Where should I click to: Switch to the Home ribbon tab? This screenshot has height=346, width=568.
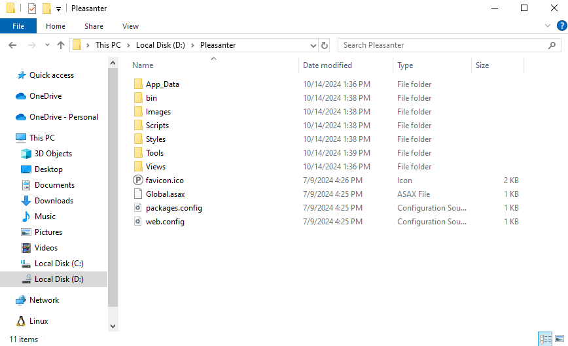click(56, 26)
